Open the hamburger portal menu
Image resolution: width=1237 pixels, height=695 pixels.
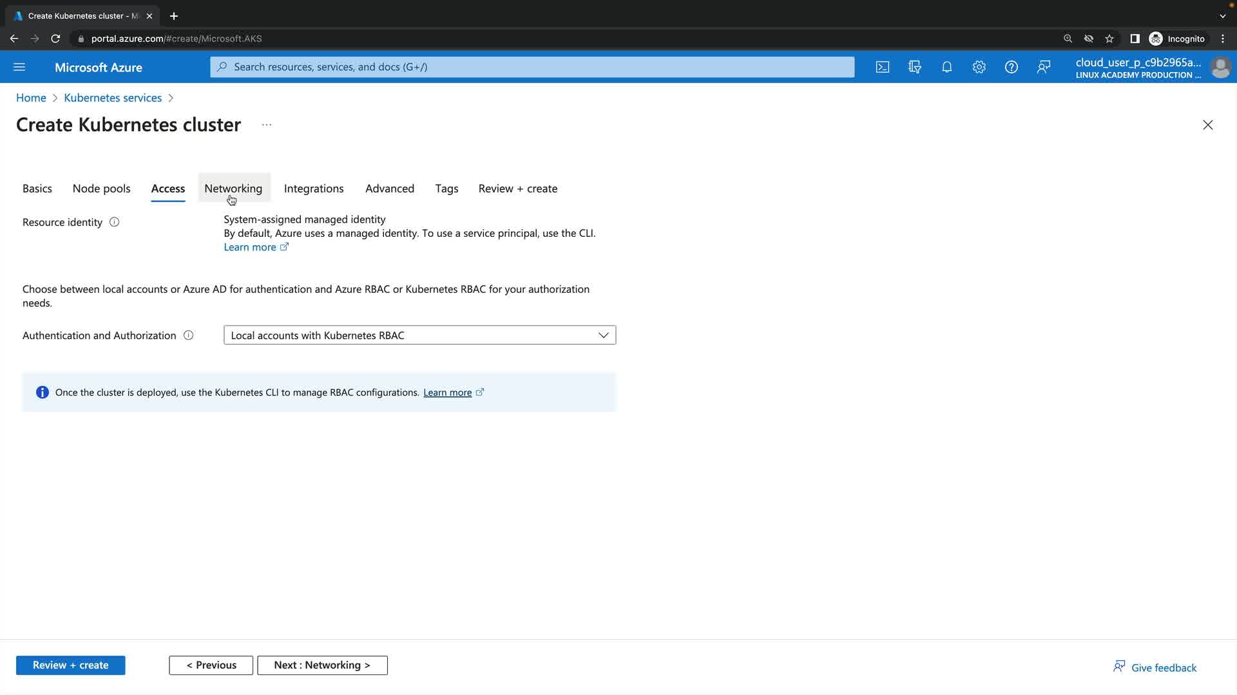coord(19,67)
